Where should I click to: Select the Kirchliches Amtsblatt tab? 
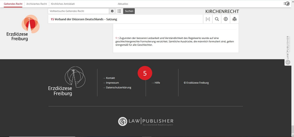[62, 4]
